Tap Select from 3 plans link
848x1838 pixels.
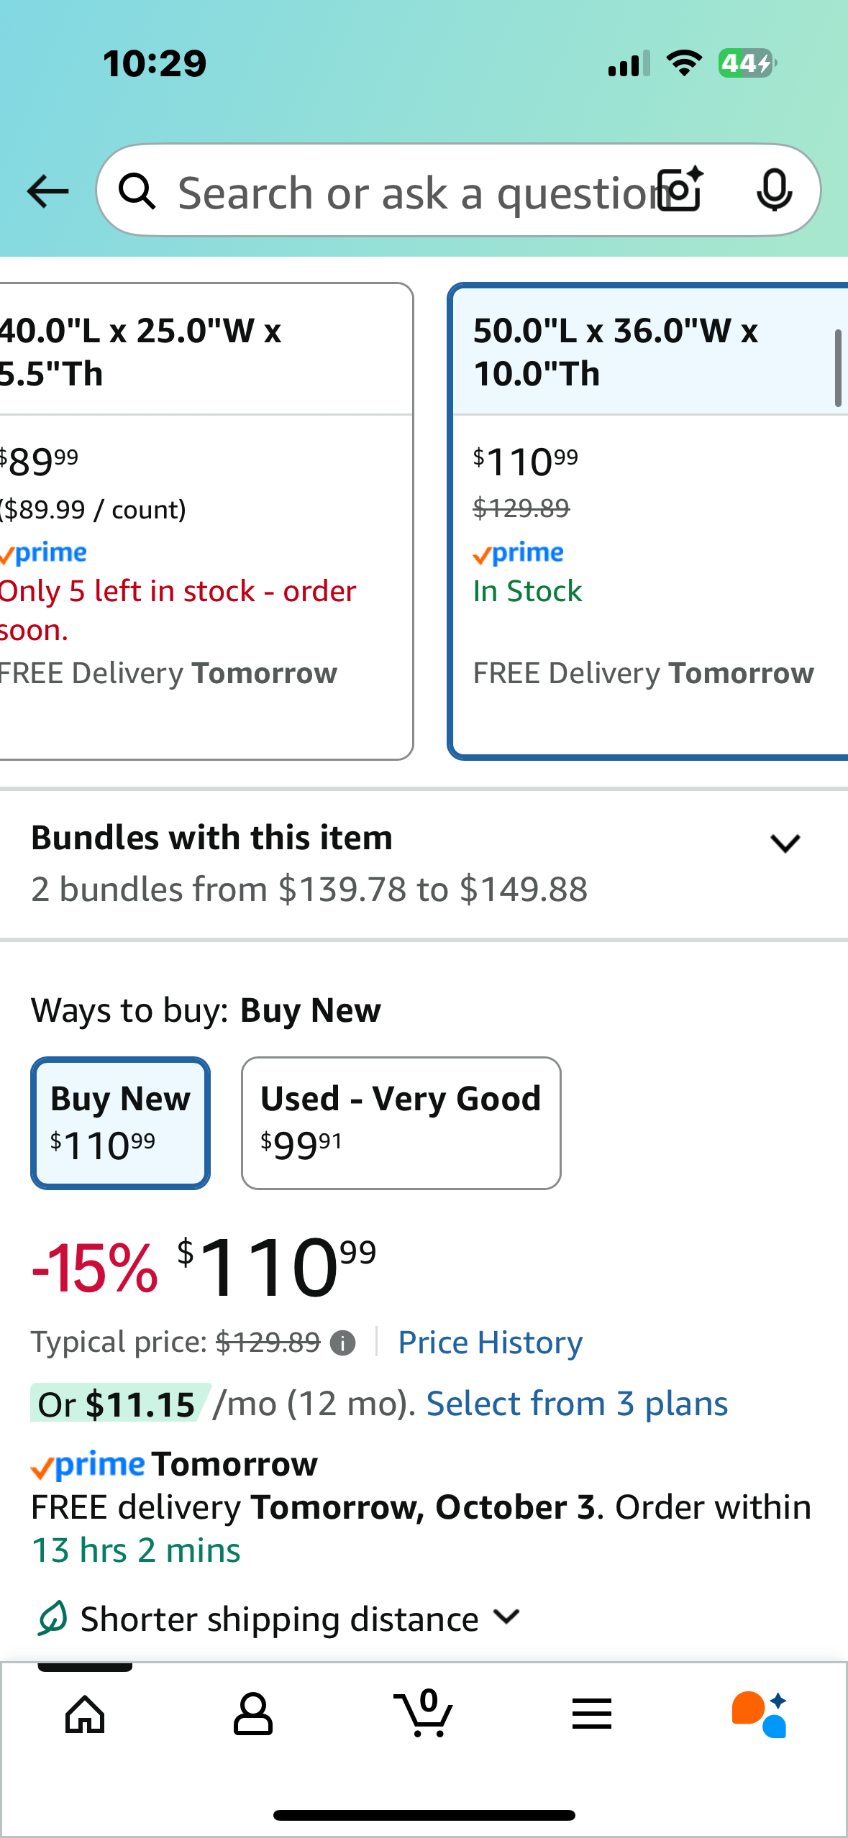[x=577, y=1404]
